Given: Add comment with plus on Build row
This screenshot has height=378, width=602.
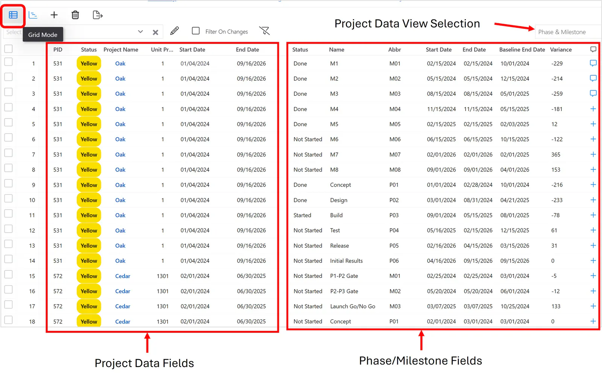Looking at the screenshot, I should pos(593,215).
